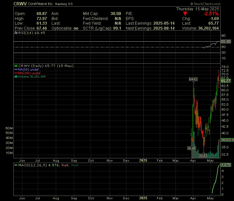Click Next Earnings date 2025-08-14
This screenshot has width=234, height=201.
pyautogui.click(x=164, y=28)
